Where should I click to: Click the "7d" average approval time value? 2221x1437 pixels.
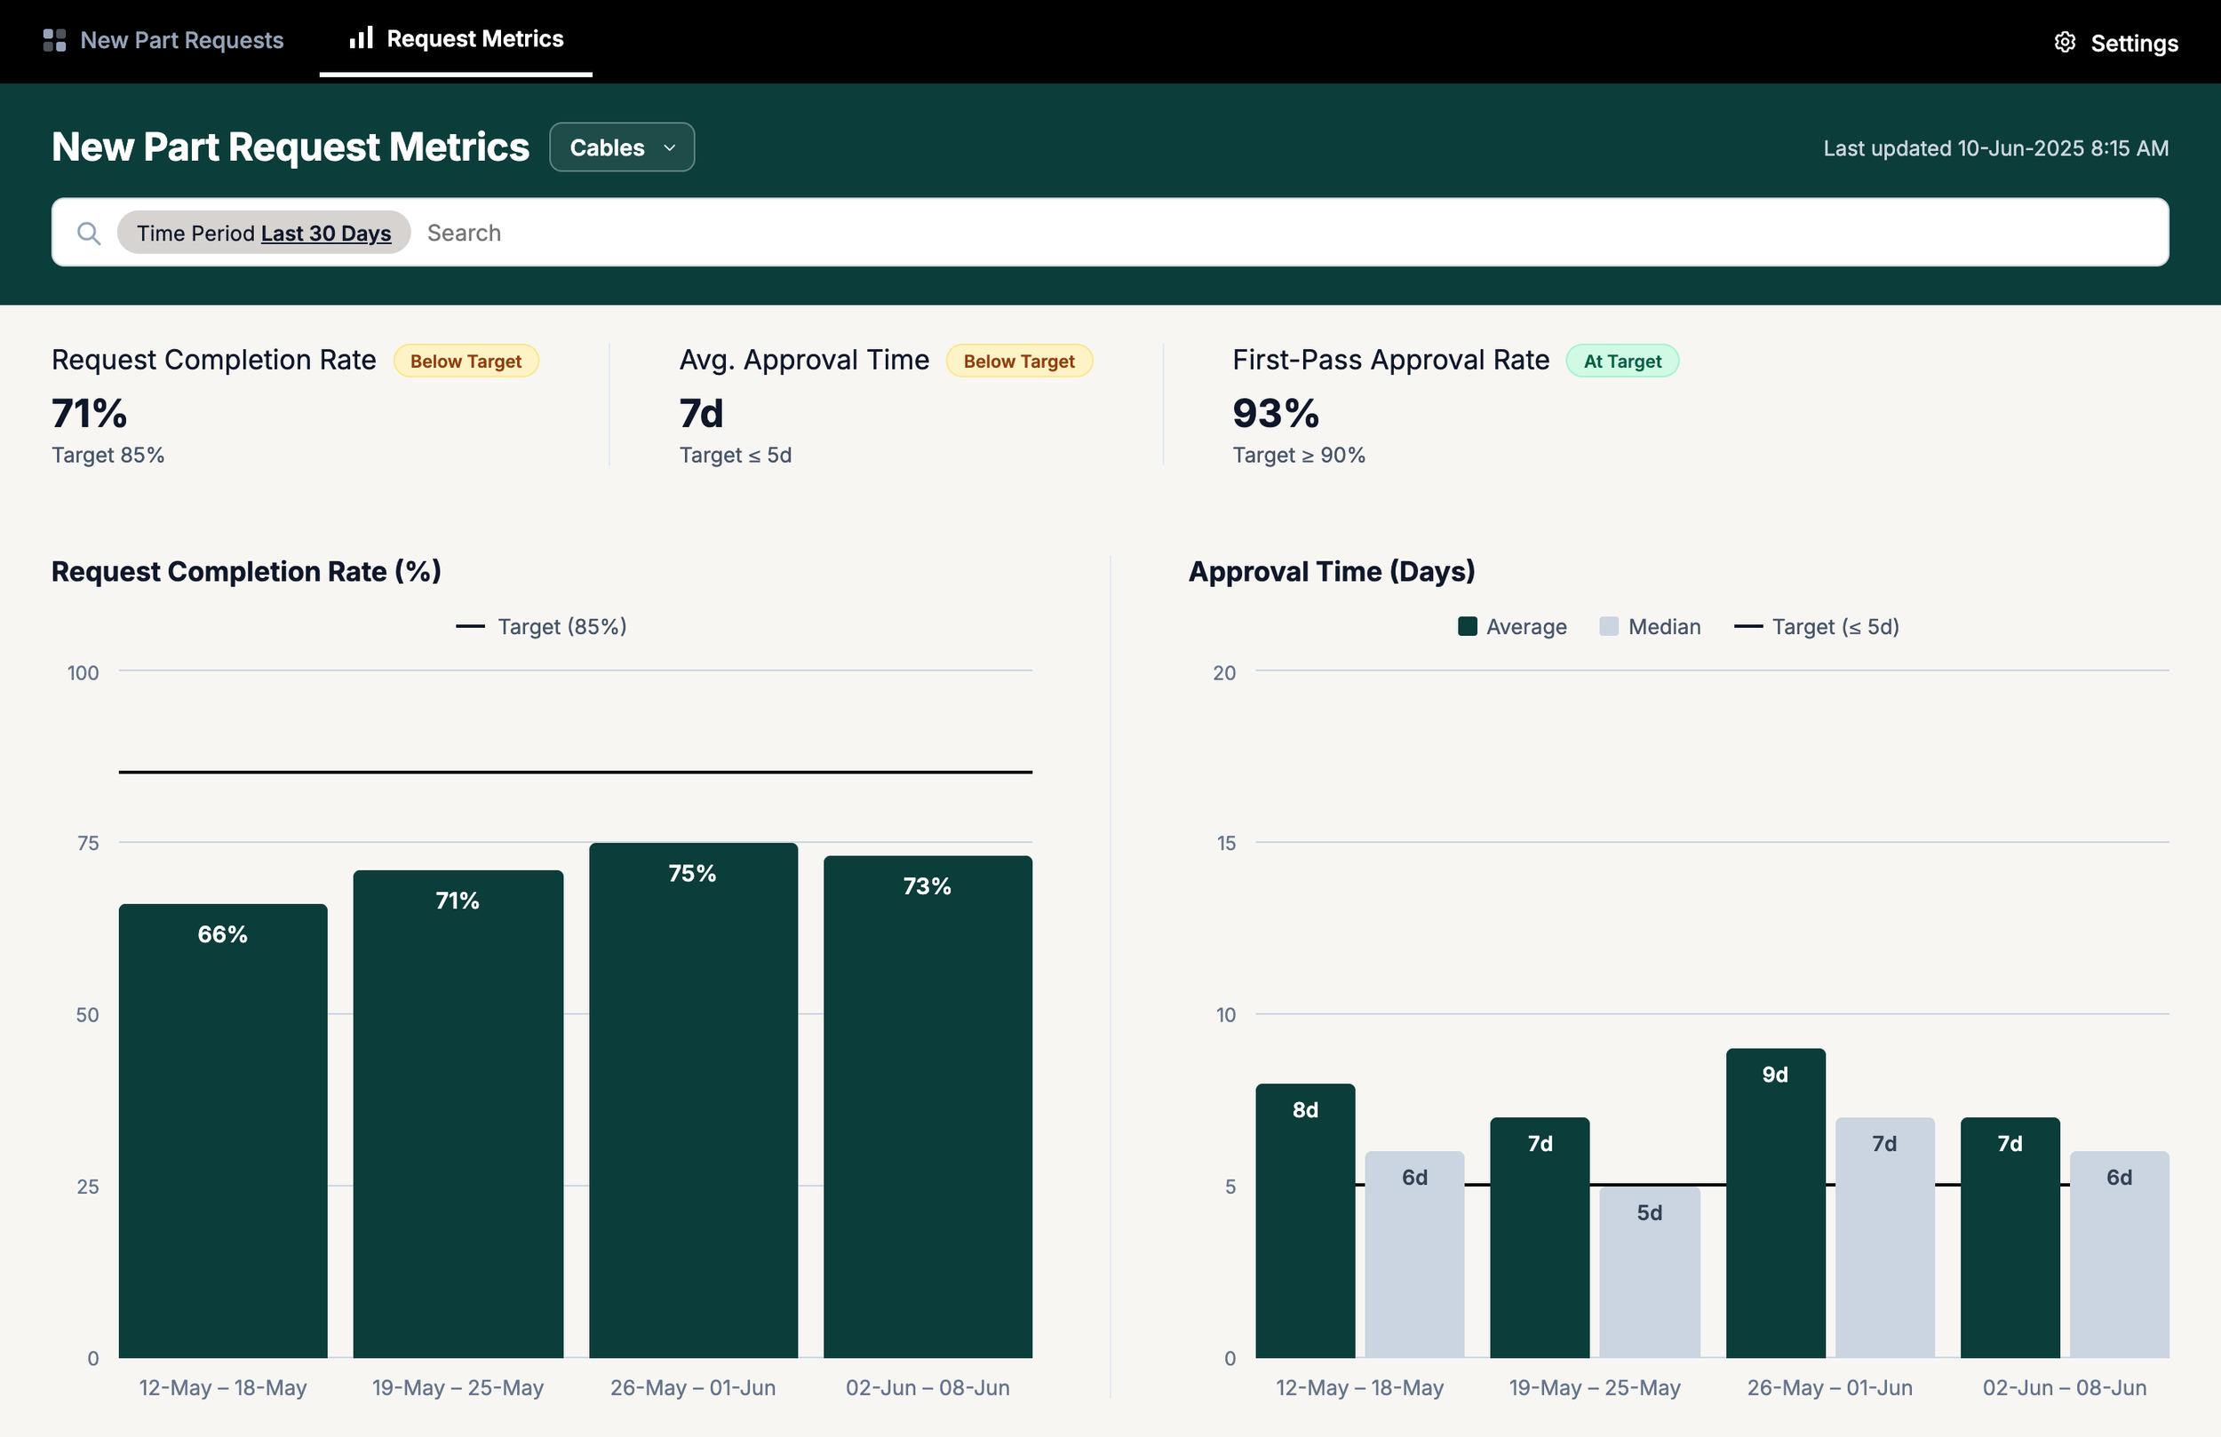click(702, 413)
